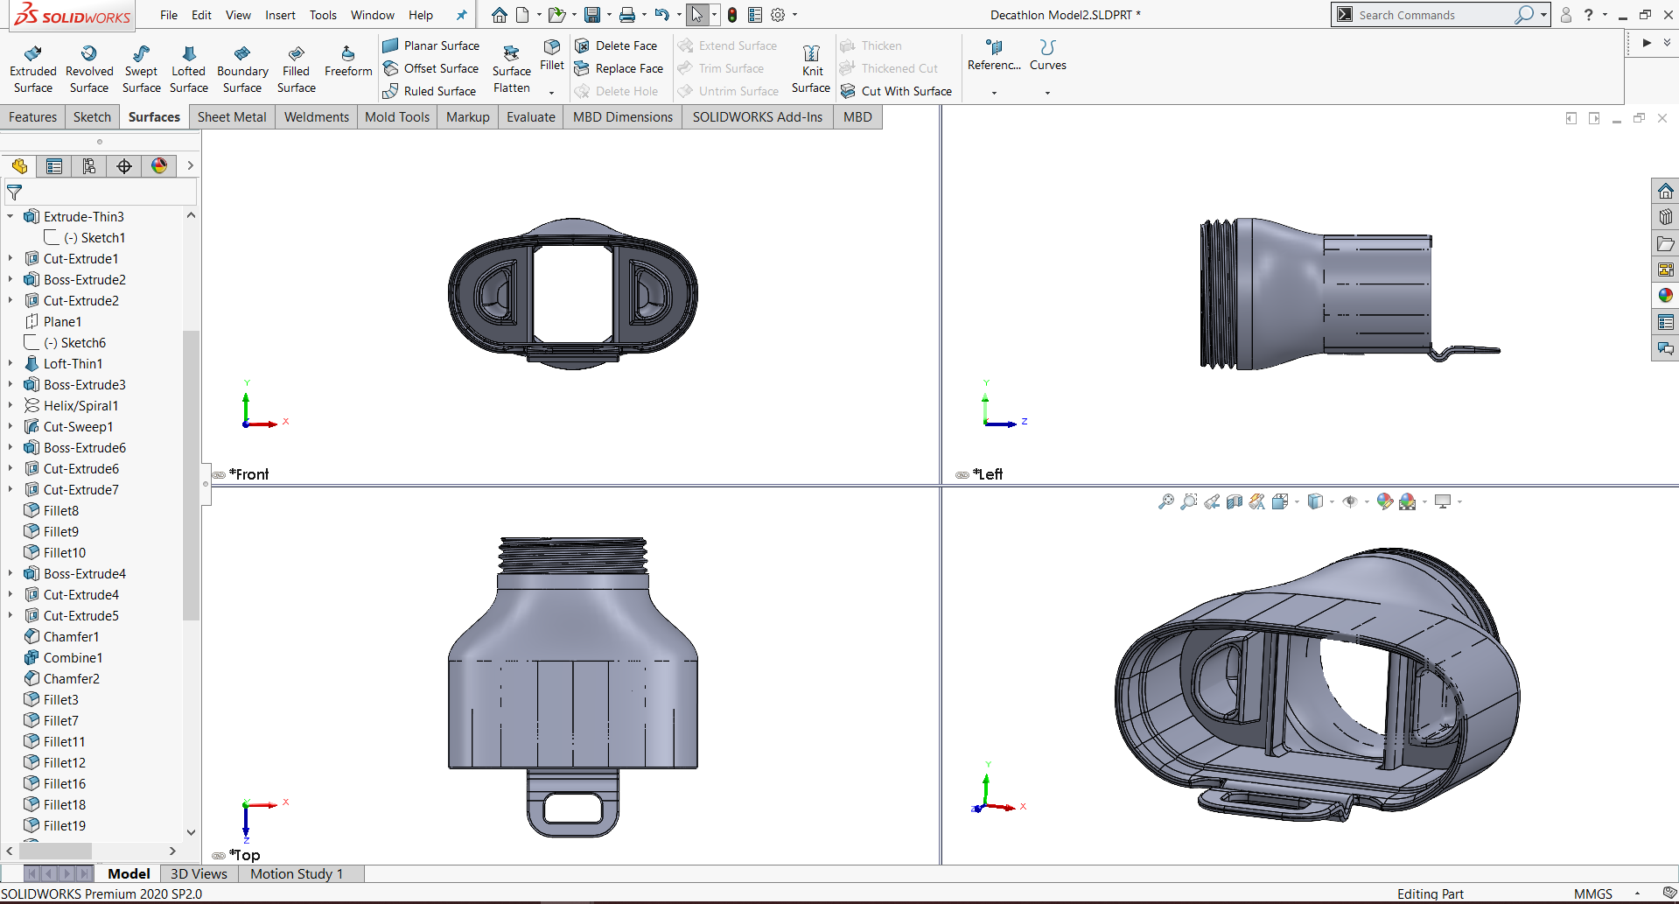Click the Options gear icon
Screen dimensions: 1679x904
(777, 15)
